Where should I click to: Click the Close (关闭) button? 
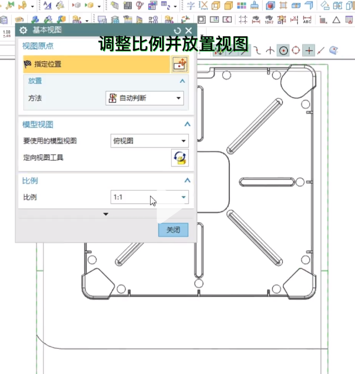pyautogui.click(x=173, y=230)
